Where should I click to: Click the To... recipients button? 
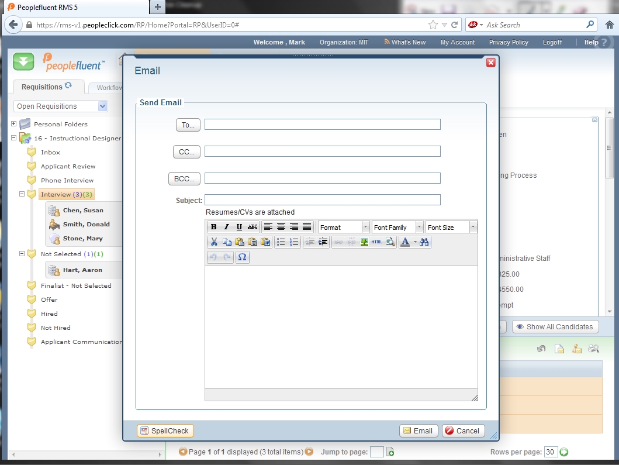point(188,125)
